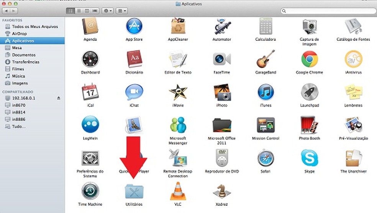This screenshot has height=213, width=377.
Task: Select shared computer in8886
Action: click(x=32, y=119)
